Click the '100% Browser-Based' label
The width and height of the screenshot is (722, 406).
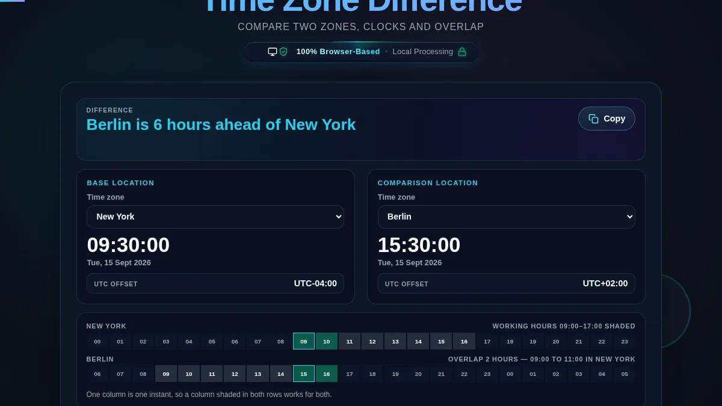338,52
